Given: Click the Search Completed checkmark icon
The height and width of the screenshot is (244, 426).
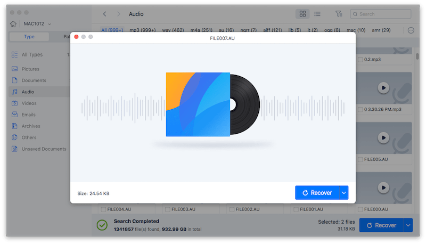Looking at the screenshot, I should [102, 225].
